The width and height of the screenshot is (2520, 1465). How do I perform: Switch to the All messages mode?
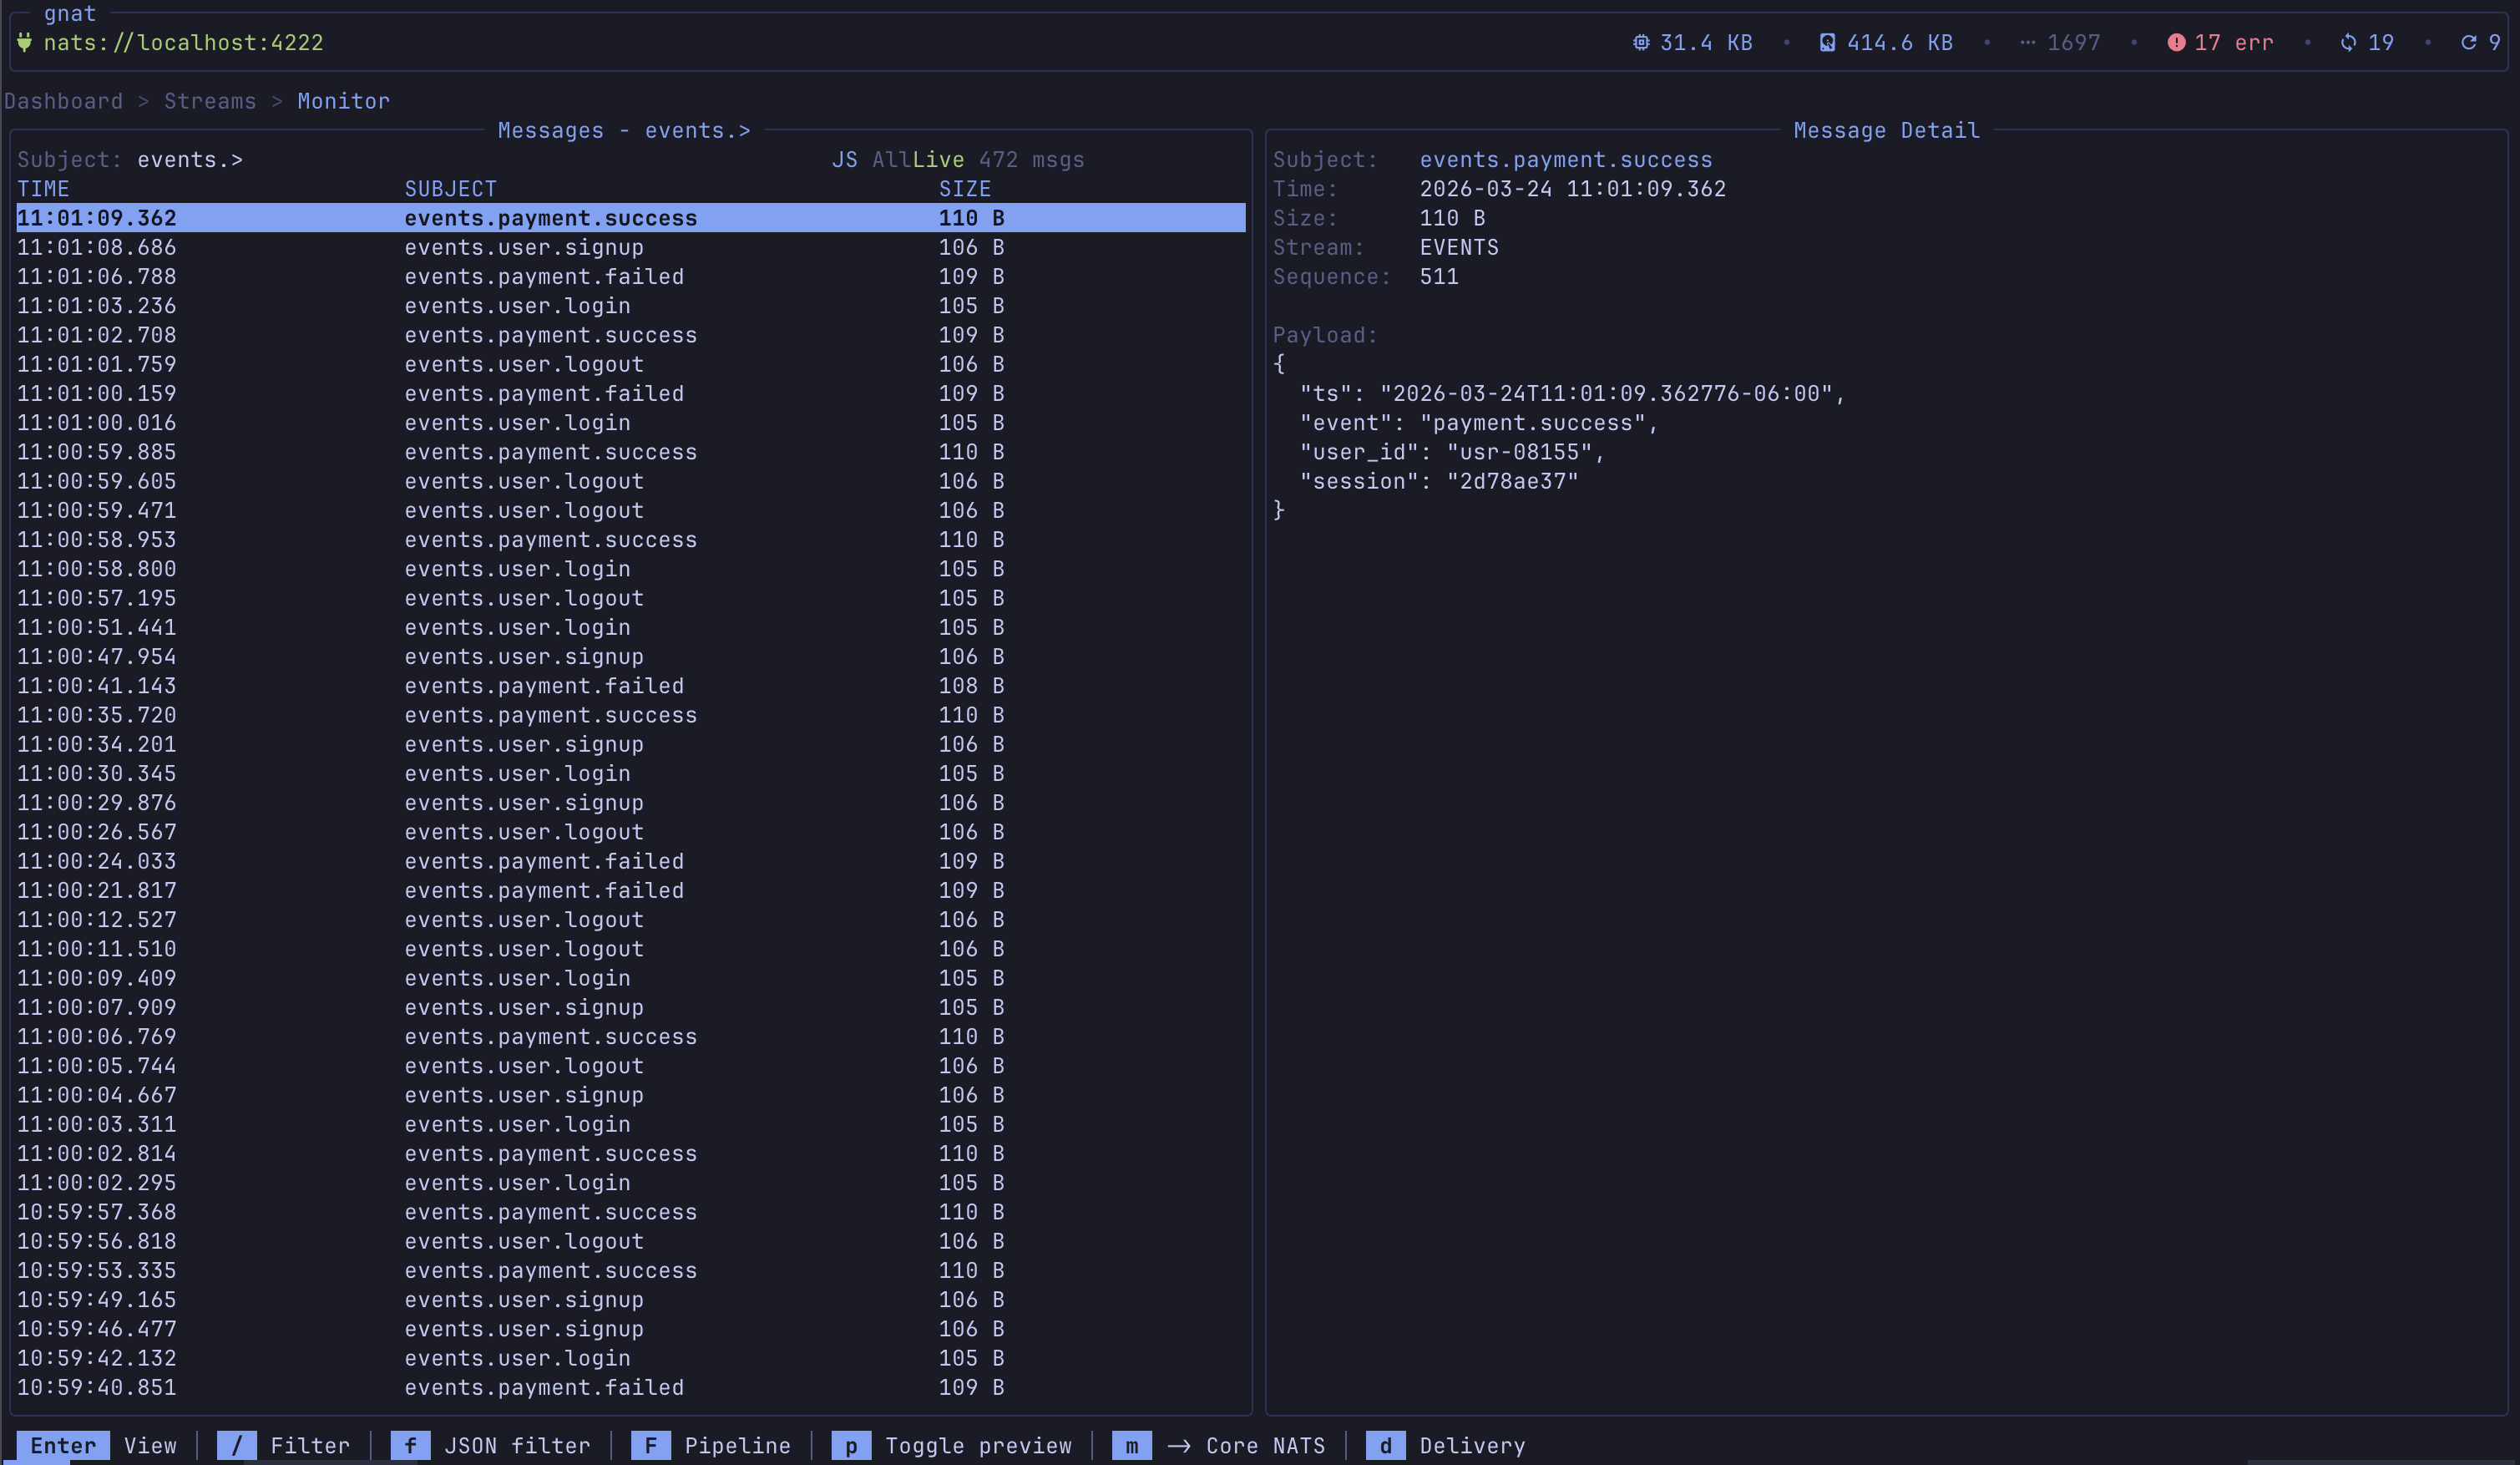(x=890, y=160)
